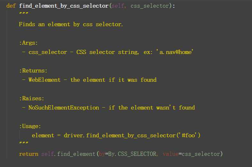The image size is (252, 167).
Task: Click the :Args: heading in docstring
Action: coord(28,43)
